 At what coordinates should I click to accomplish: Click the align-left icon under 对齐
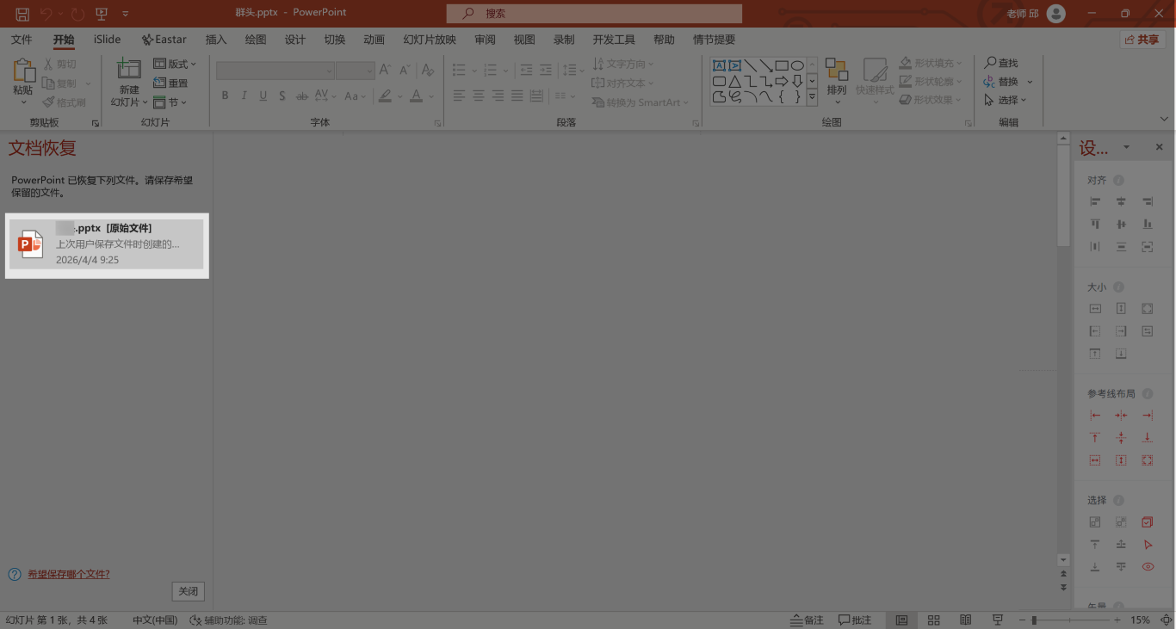(1095, 201)
